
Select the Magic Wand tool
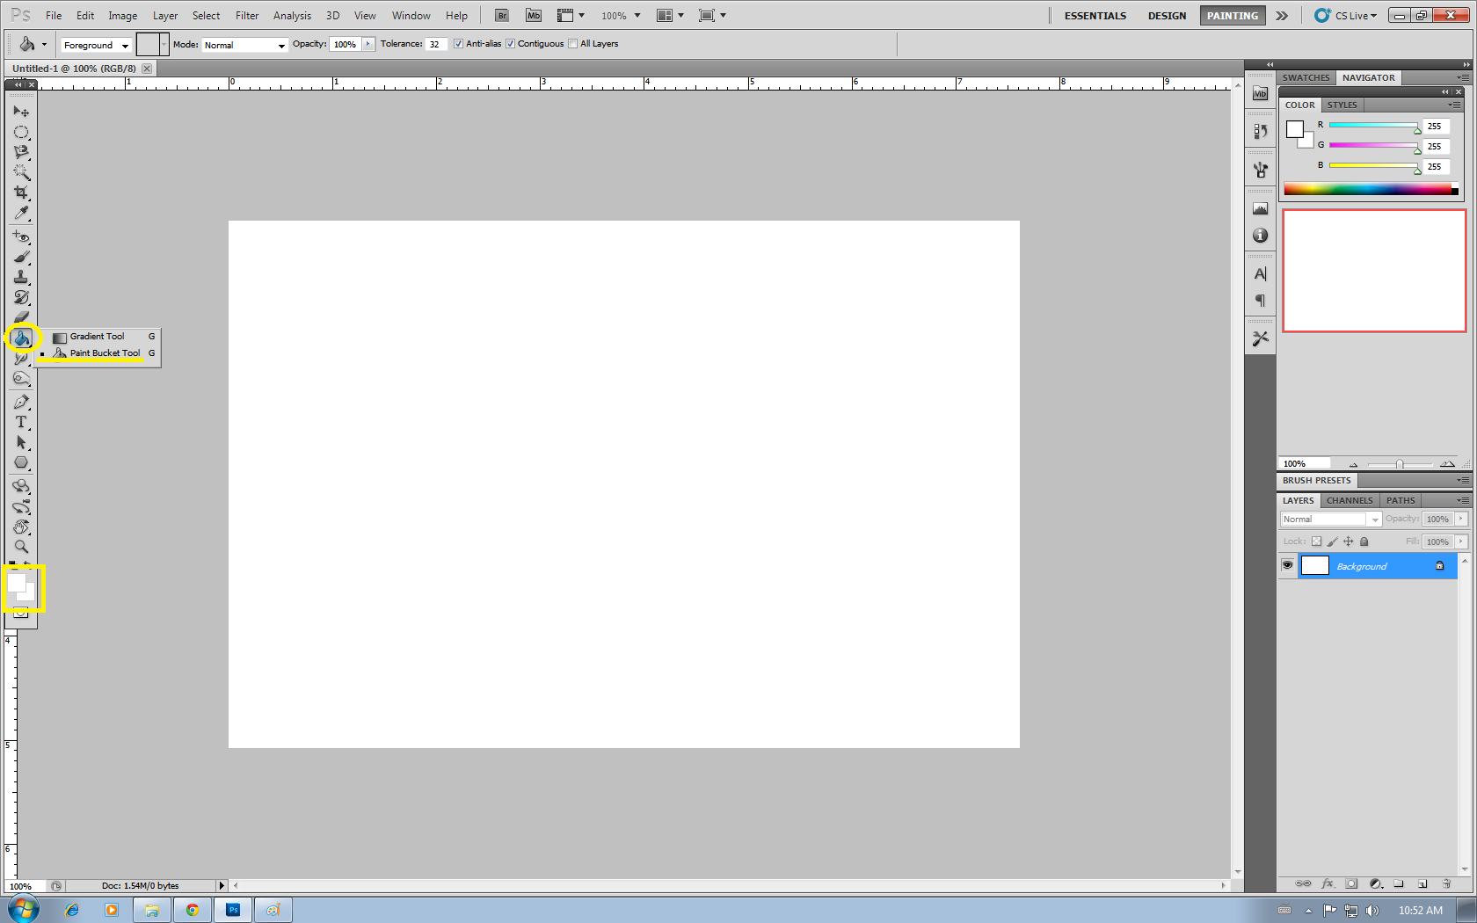[21, 172]
